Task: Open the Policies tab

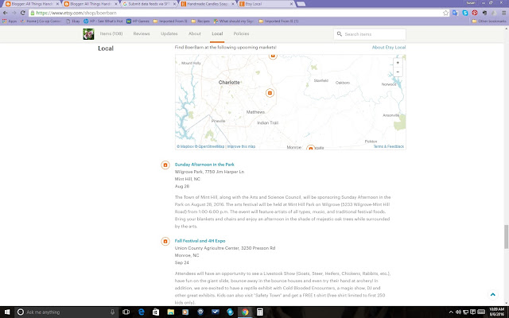Action: pos(241,33)
